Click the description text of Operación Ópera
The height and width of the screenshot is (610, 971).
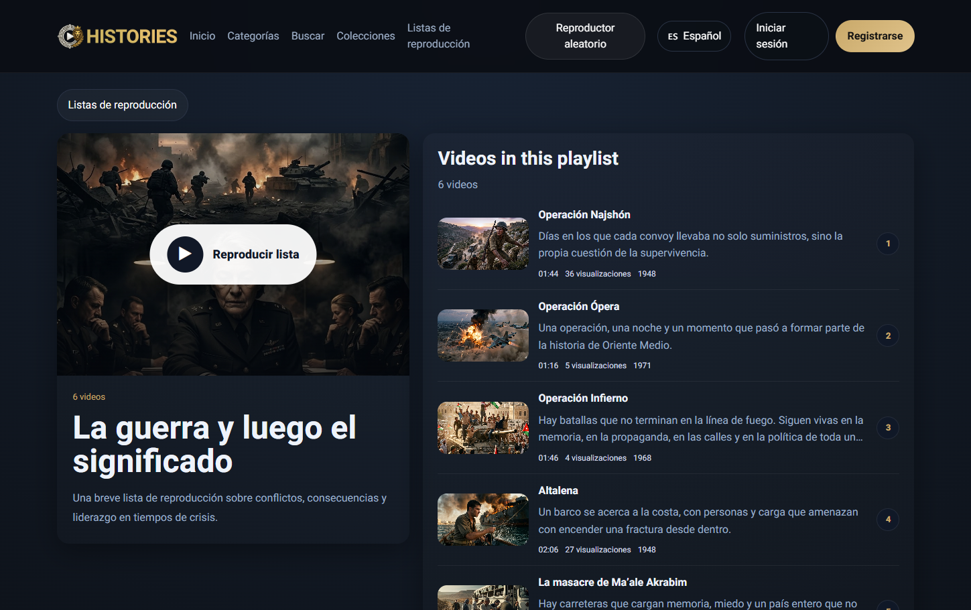(702, 337)
